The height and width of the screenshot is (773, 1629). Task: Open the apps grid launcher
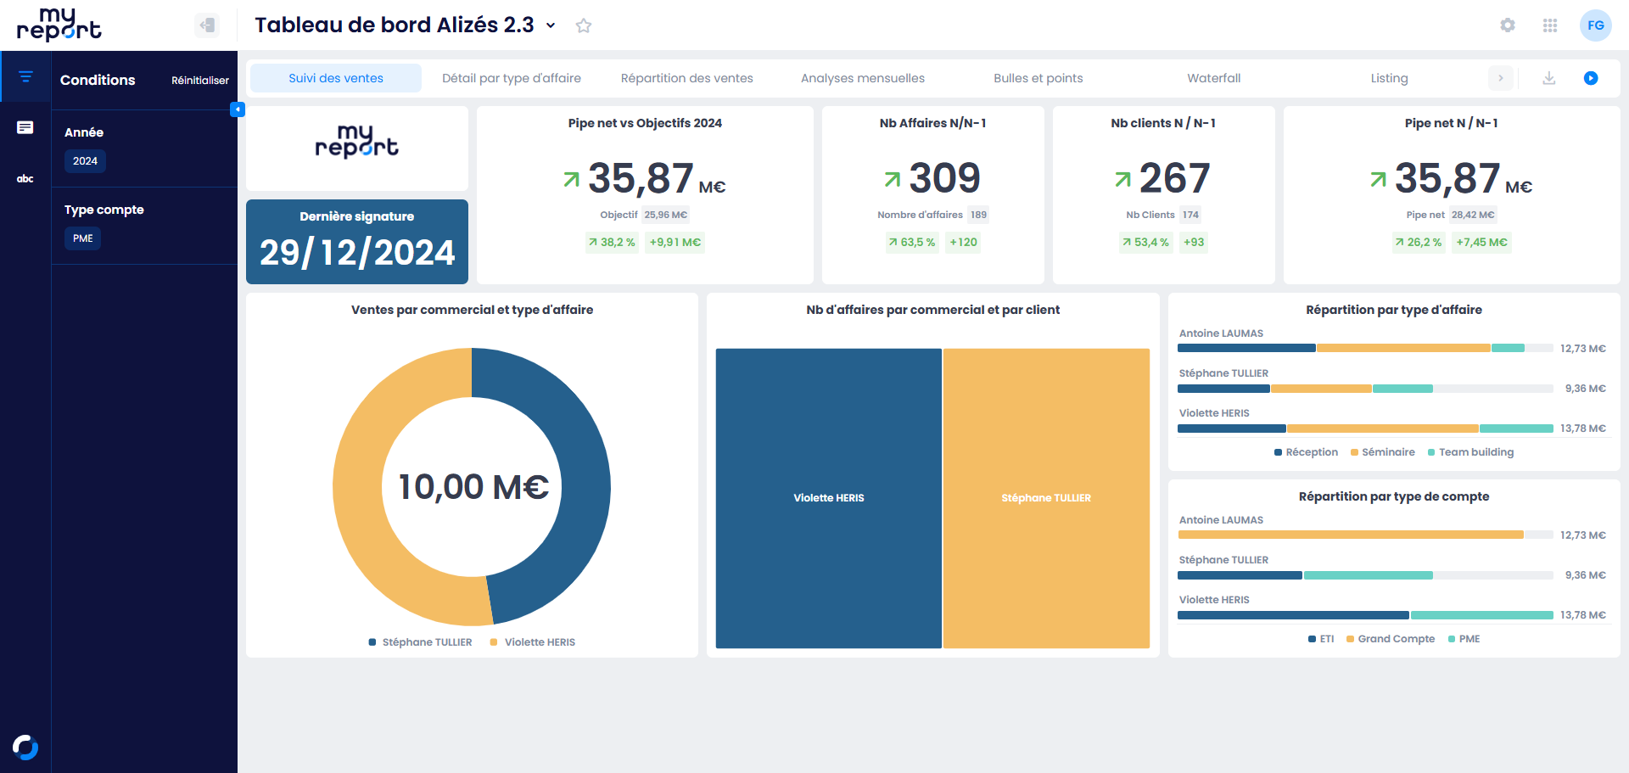[x=1549, y=25]
